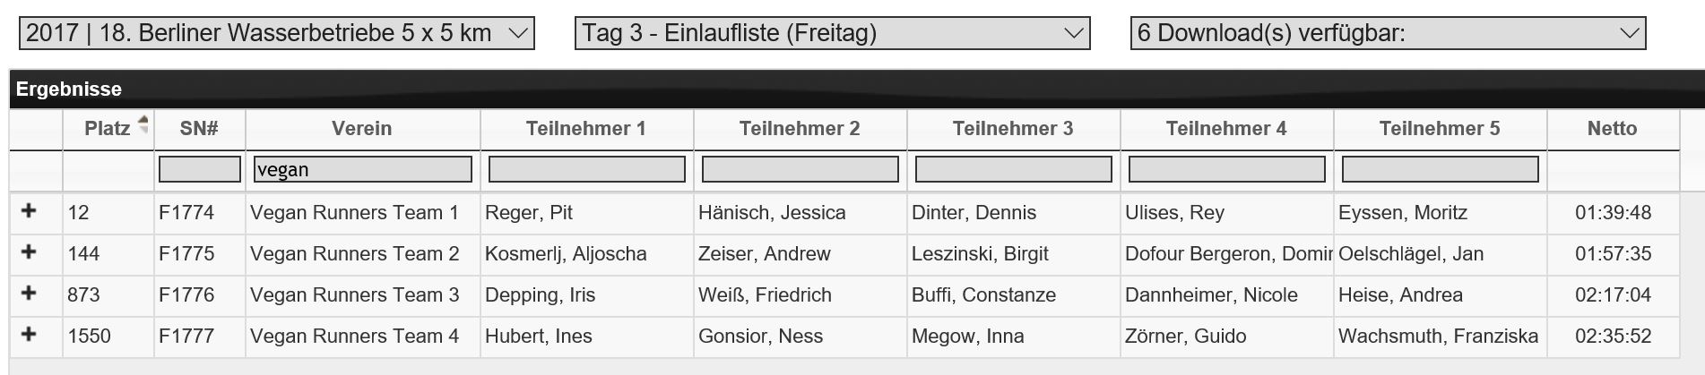Click the Teilnehmer 1 column header
Image resolution: width=1705 pixels, height=375 pixels.
(586, 129)
